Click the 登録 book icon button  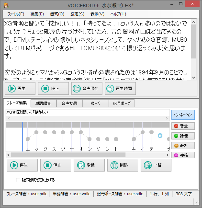coord(89,165)
